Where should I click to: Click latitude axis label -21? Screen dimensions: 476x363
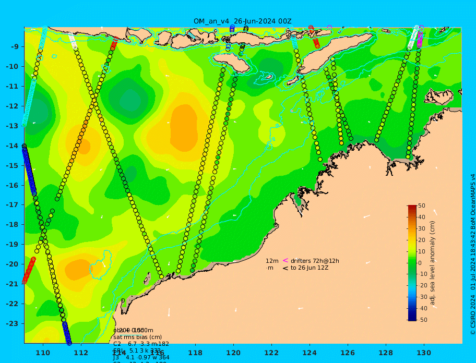click(x=12, y=284)
